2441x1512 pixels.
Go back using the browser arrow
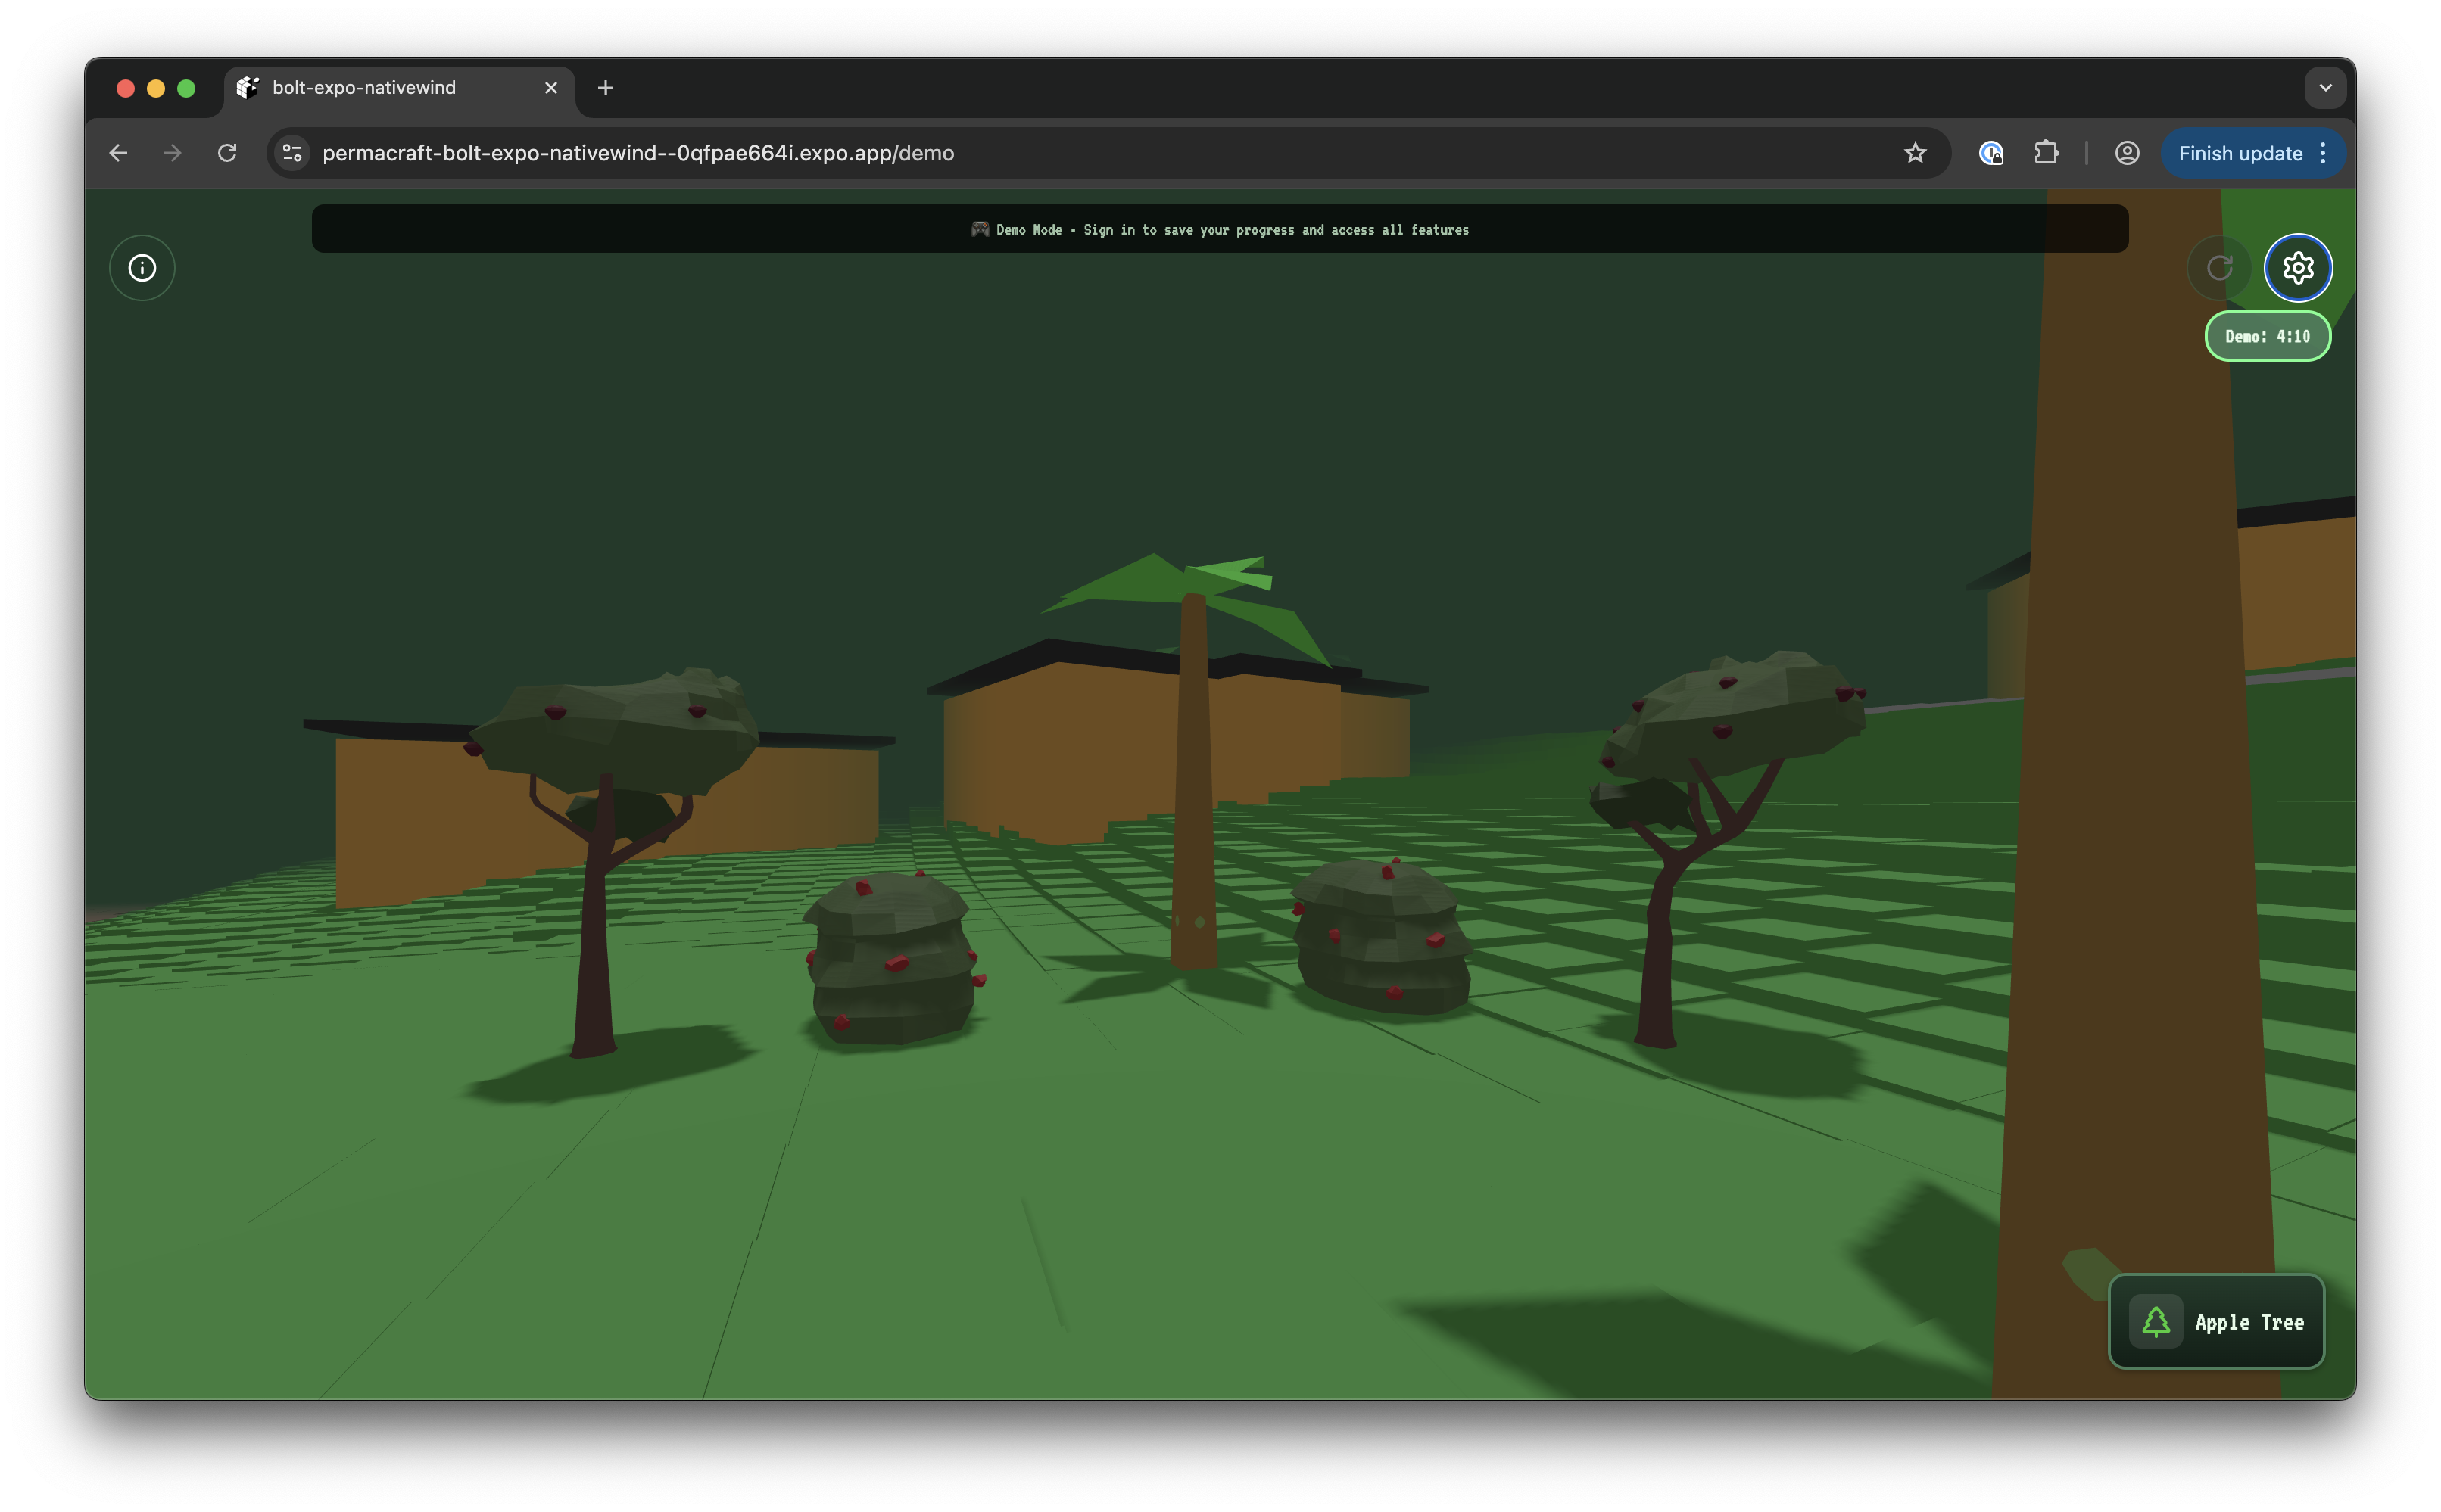(x=118, y=153)
